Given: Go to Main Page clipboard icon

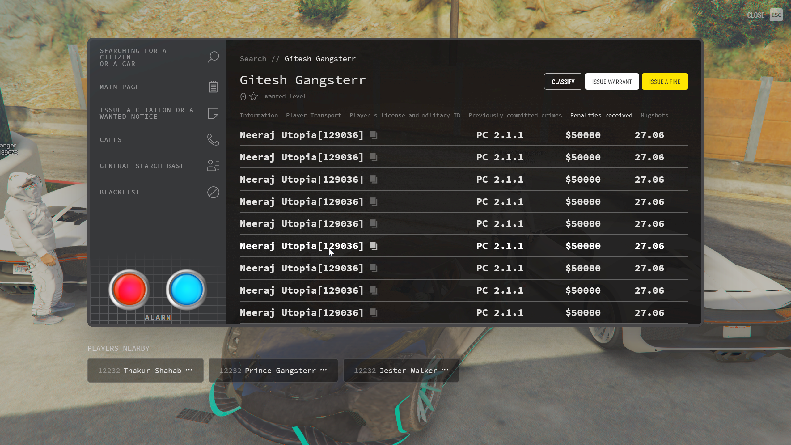Looking at the screenshot, I should (213, 87).
